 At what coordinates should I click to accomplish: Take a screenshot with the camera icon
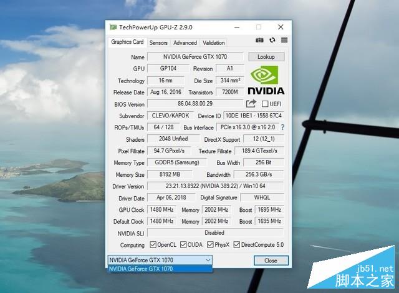(x=259, y=40)
